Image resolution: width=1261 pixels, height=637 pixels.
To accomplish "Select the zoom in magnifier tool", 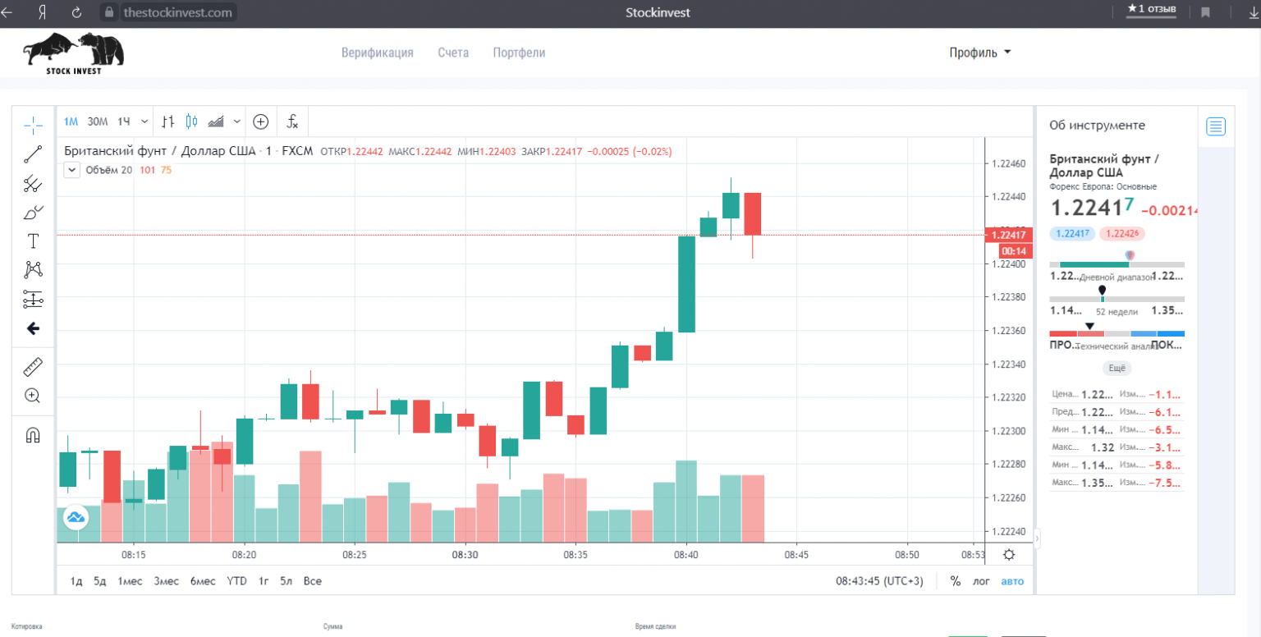I will coord(33,396).
